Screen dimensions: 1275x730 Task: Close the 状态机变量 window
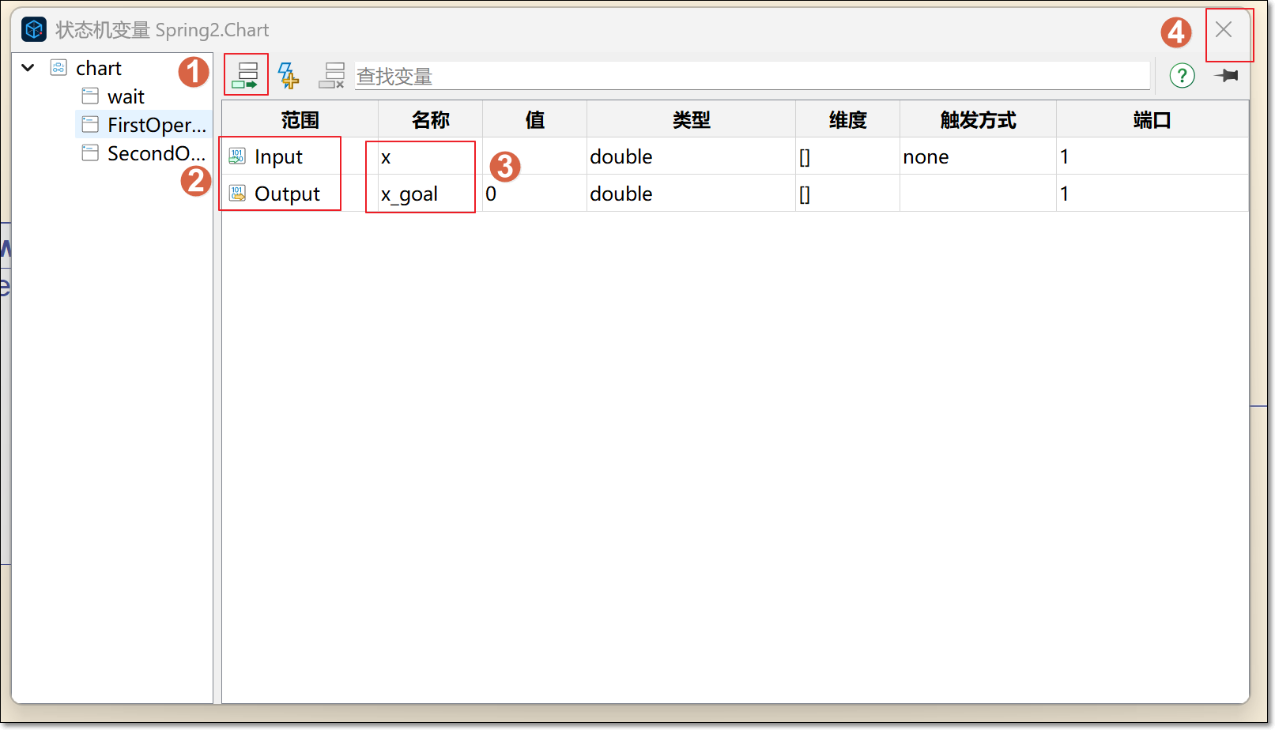(x=1224, y=30)
